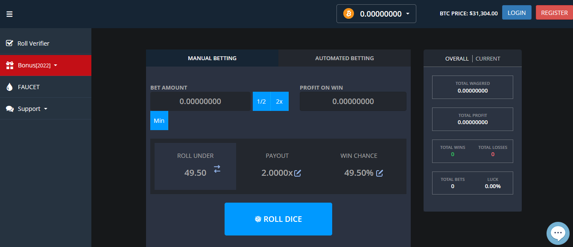Edit the payout with pencil icon

pyautogui.click(x=298, y=173)
